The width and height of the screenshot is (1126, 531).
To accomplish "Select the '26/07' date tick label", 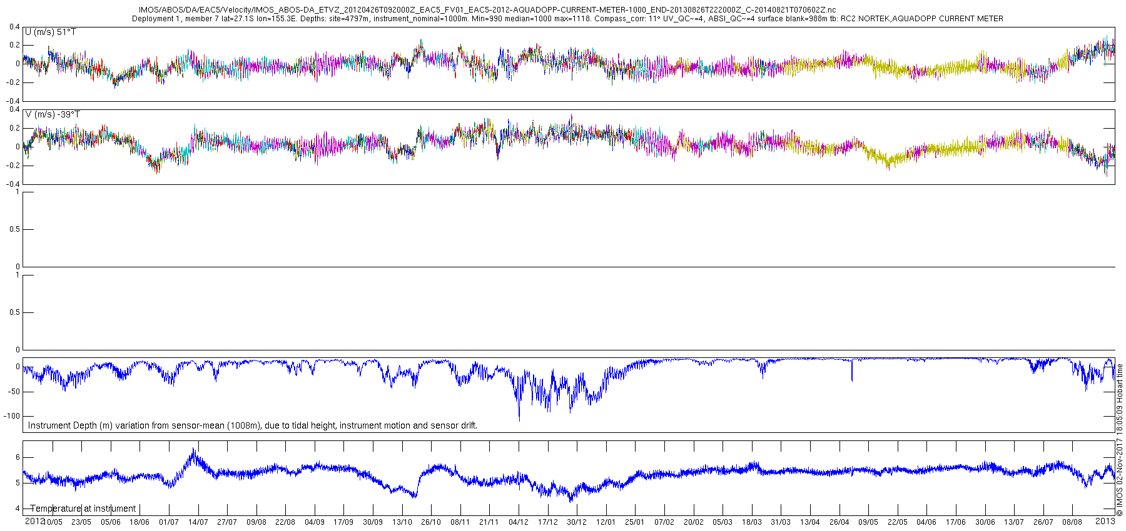I will pyautogui.click(x=1043, y=522).
